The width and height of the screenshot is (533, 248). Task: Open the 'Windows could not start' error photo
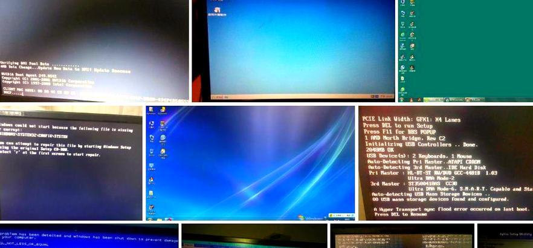[x=71, y=163]
